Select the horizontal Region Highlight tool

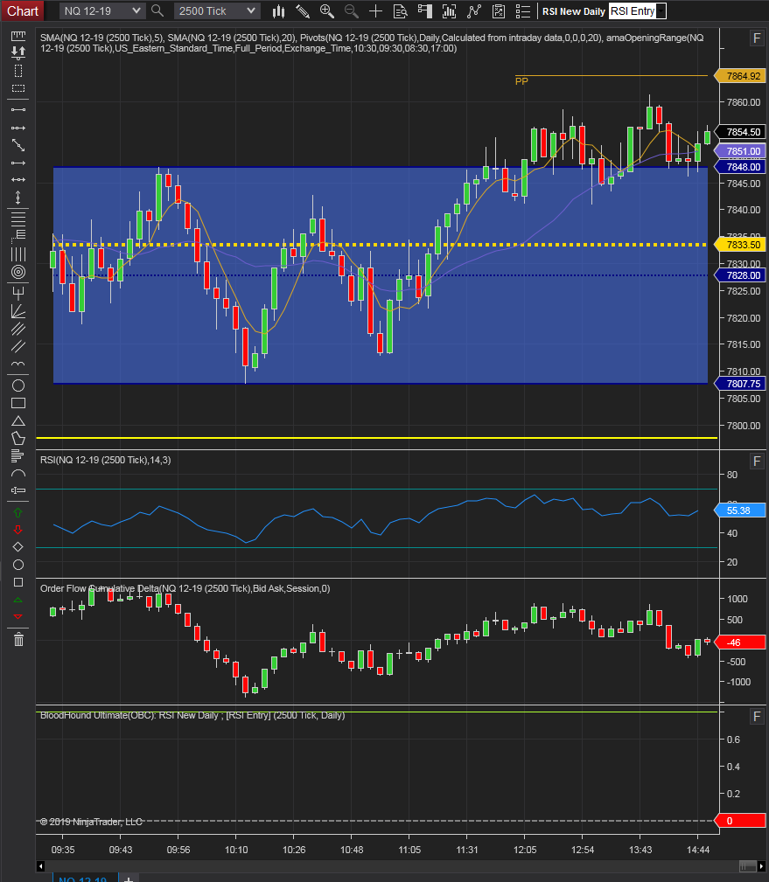[18, 88]
